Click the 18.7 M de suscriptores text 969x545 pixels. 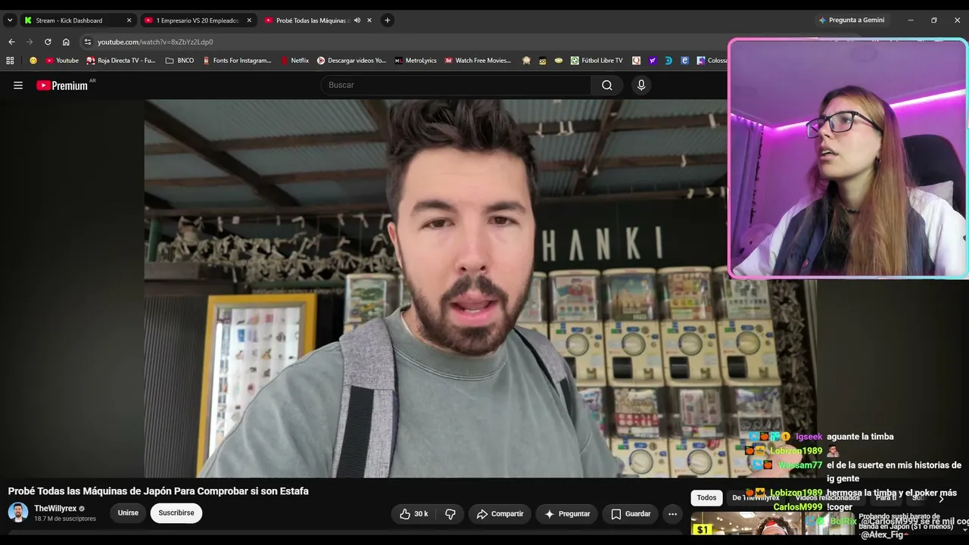click(x=65, y=519)
